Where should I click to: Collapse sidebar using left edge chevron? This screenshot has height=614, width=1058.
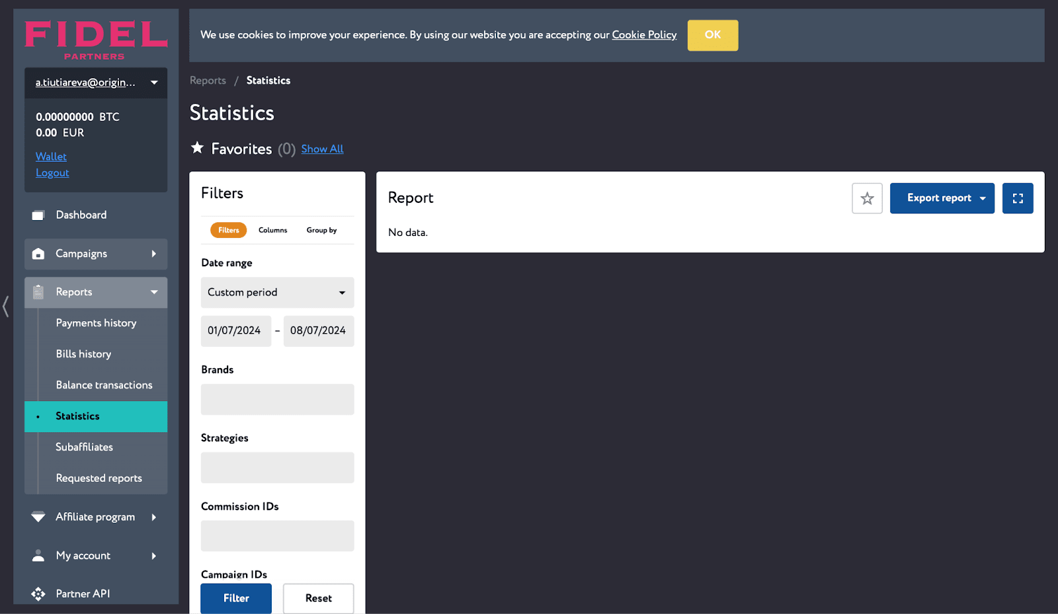(6, 306)
